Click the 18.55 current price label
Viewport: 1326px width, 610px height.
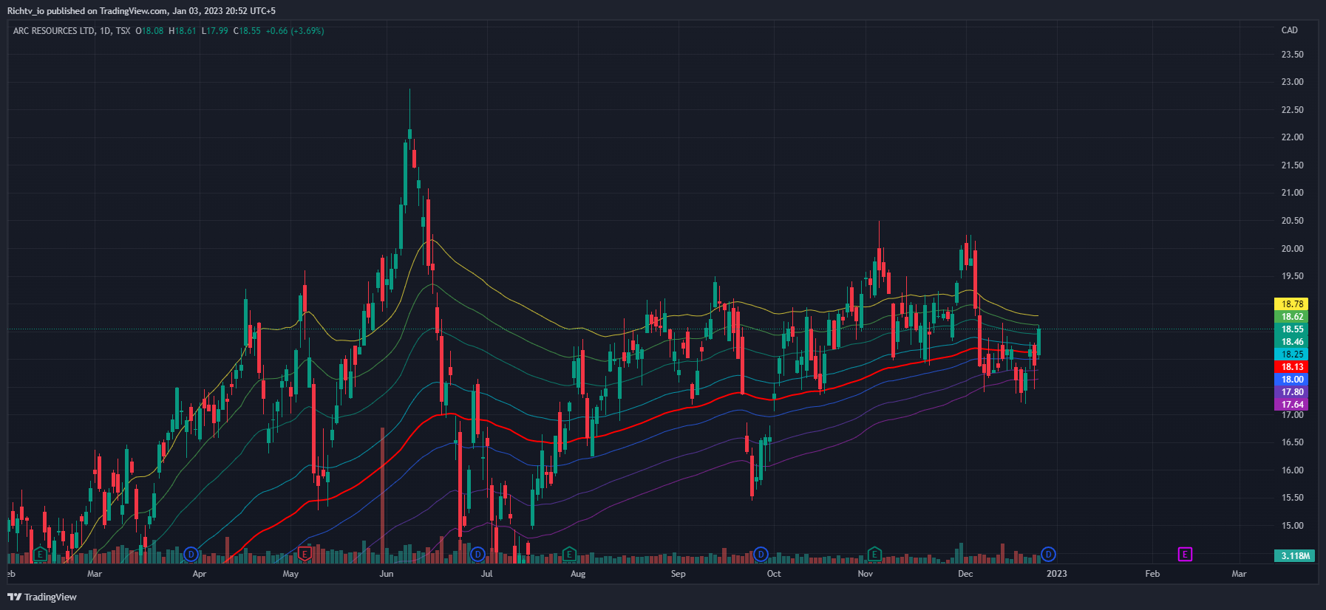[1292, 329]
